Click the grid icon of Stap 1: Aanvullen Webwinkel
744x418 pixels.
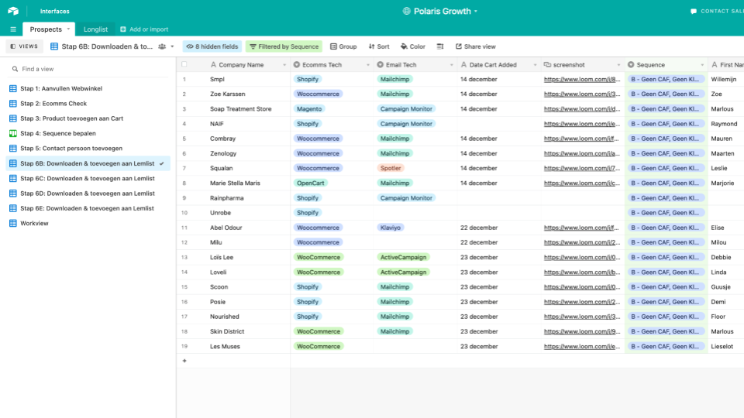[13, 88]
